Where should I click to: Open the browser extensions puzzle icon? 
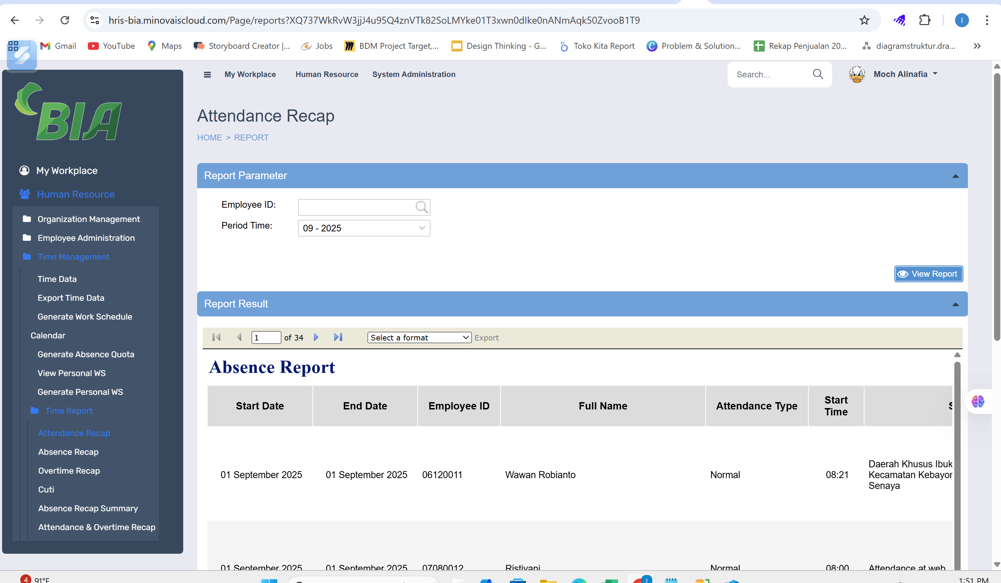pos(925,20)
